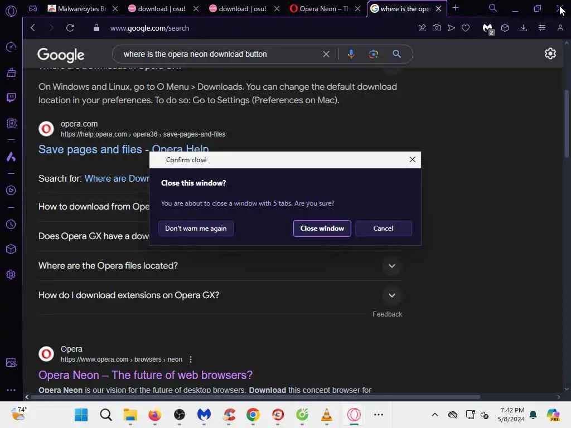Click the vertical page scrollbar thumb

567,124
